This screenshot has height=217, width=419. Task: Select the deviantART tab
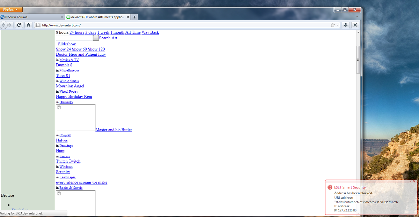tap(98, 17)
